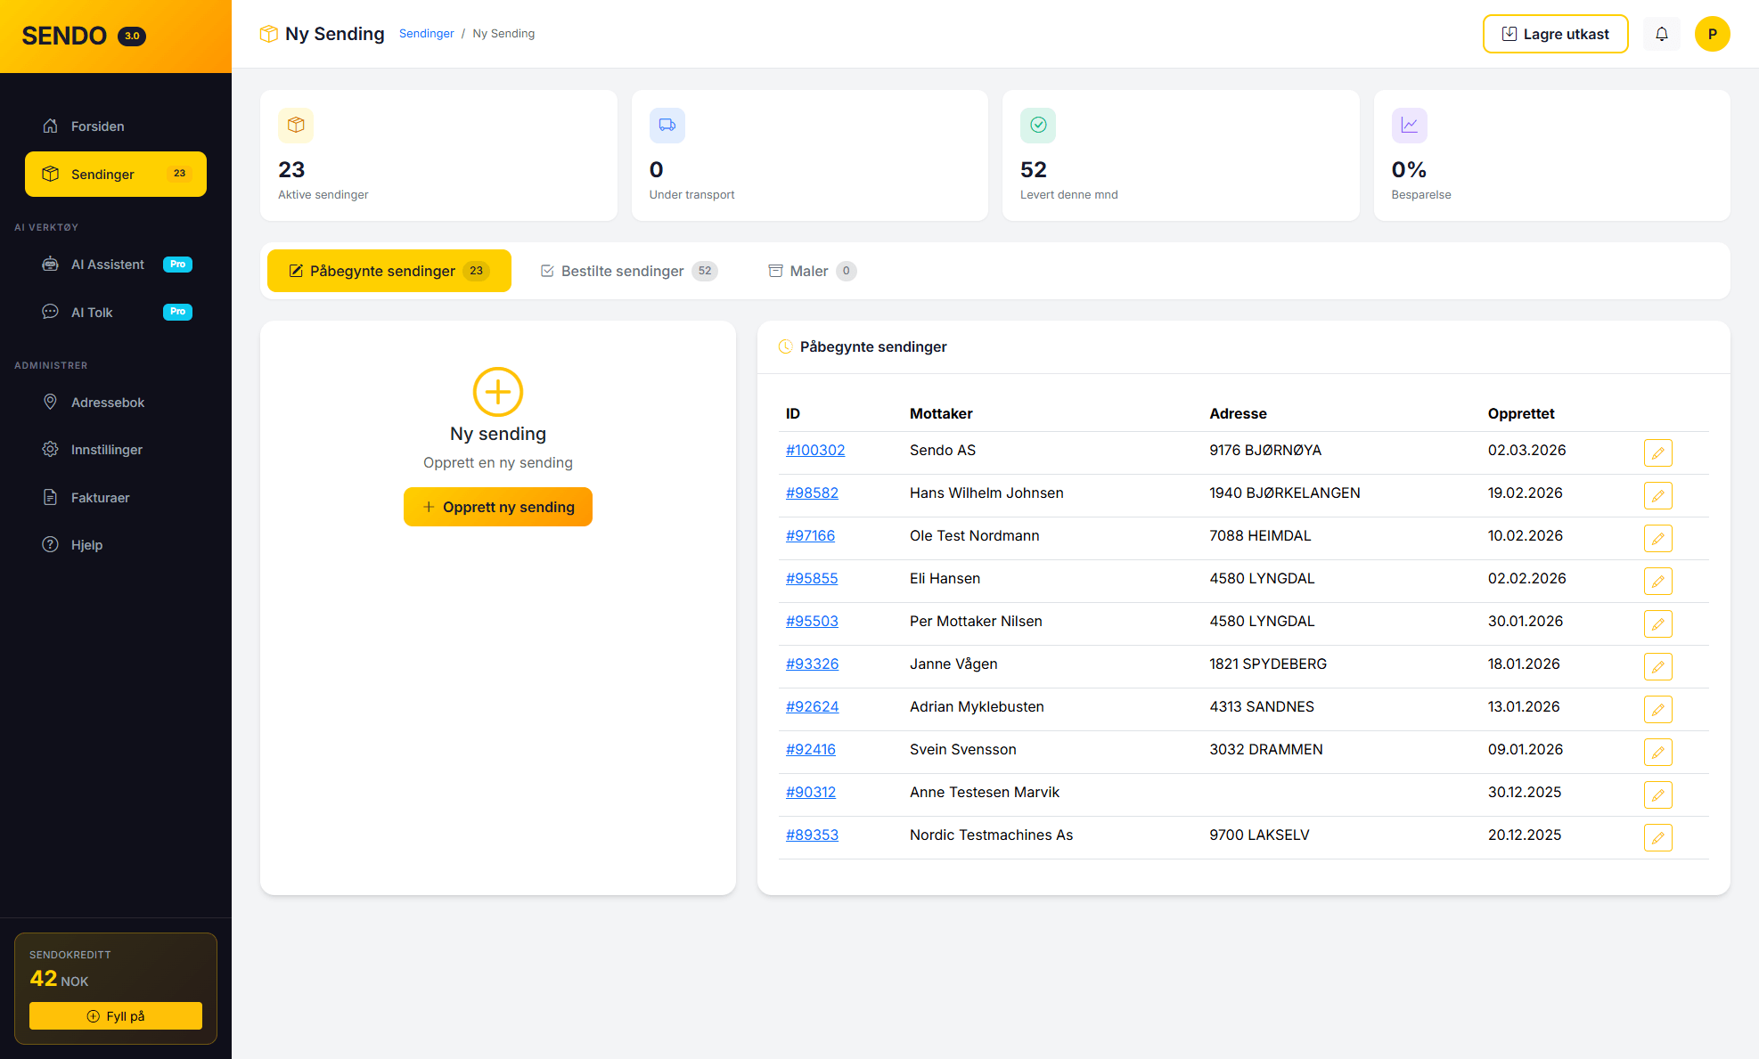Open shipment #98582
This screenshot has height=1059, width=1759.
tap(812, 493)
